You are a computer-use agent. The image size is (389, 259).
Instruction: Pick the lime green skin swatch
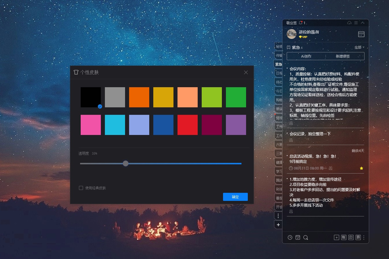[212, 97]
